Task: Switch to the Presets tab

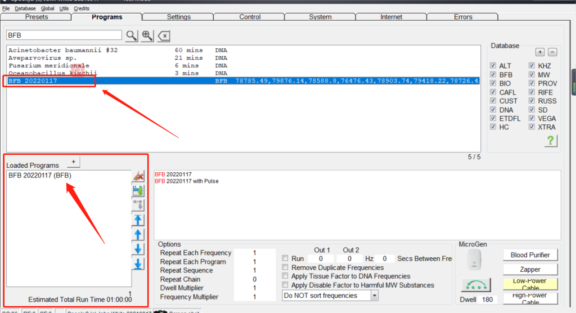Action: pos(37,17)
